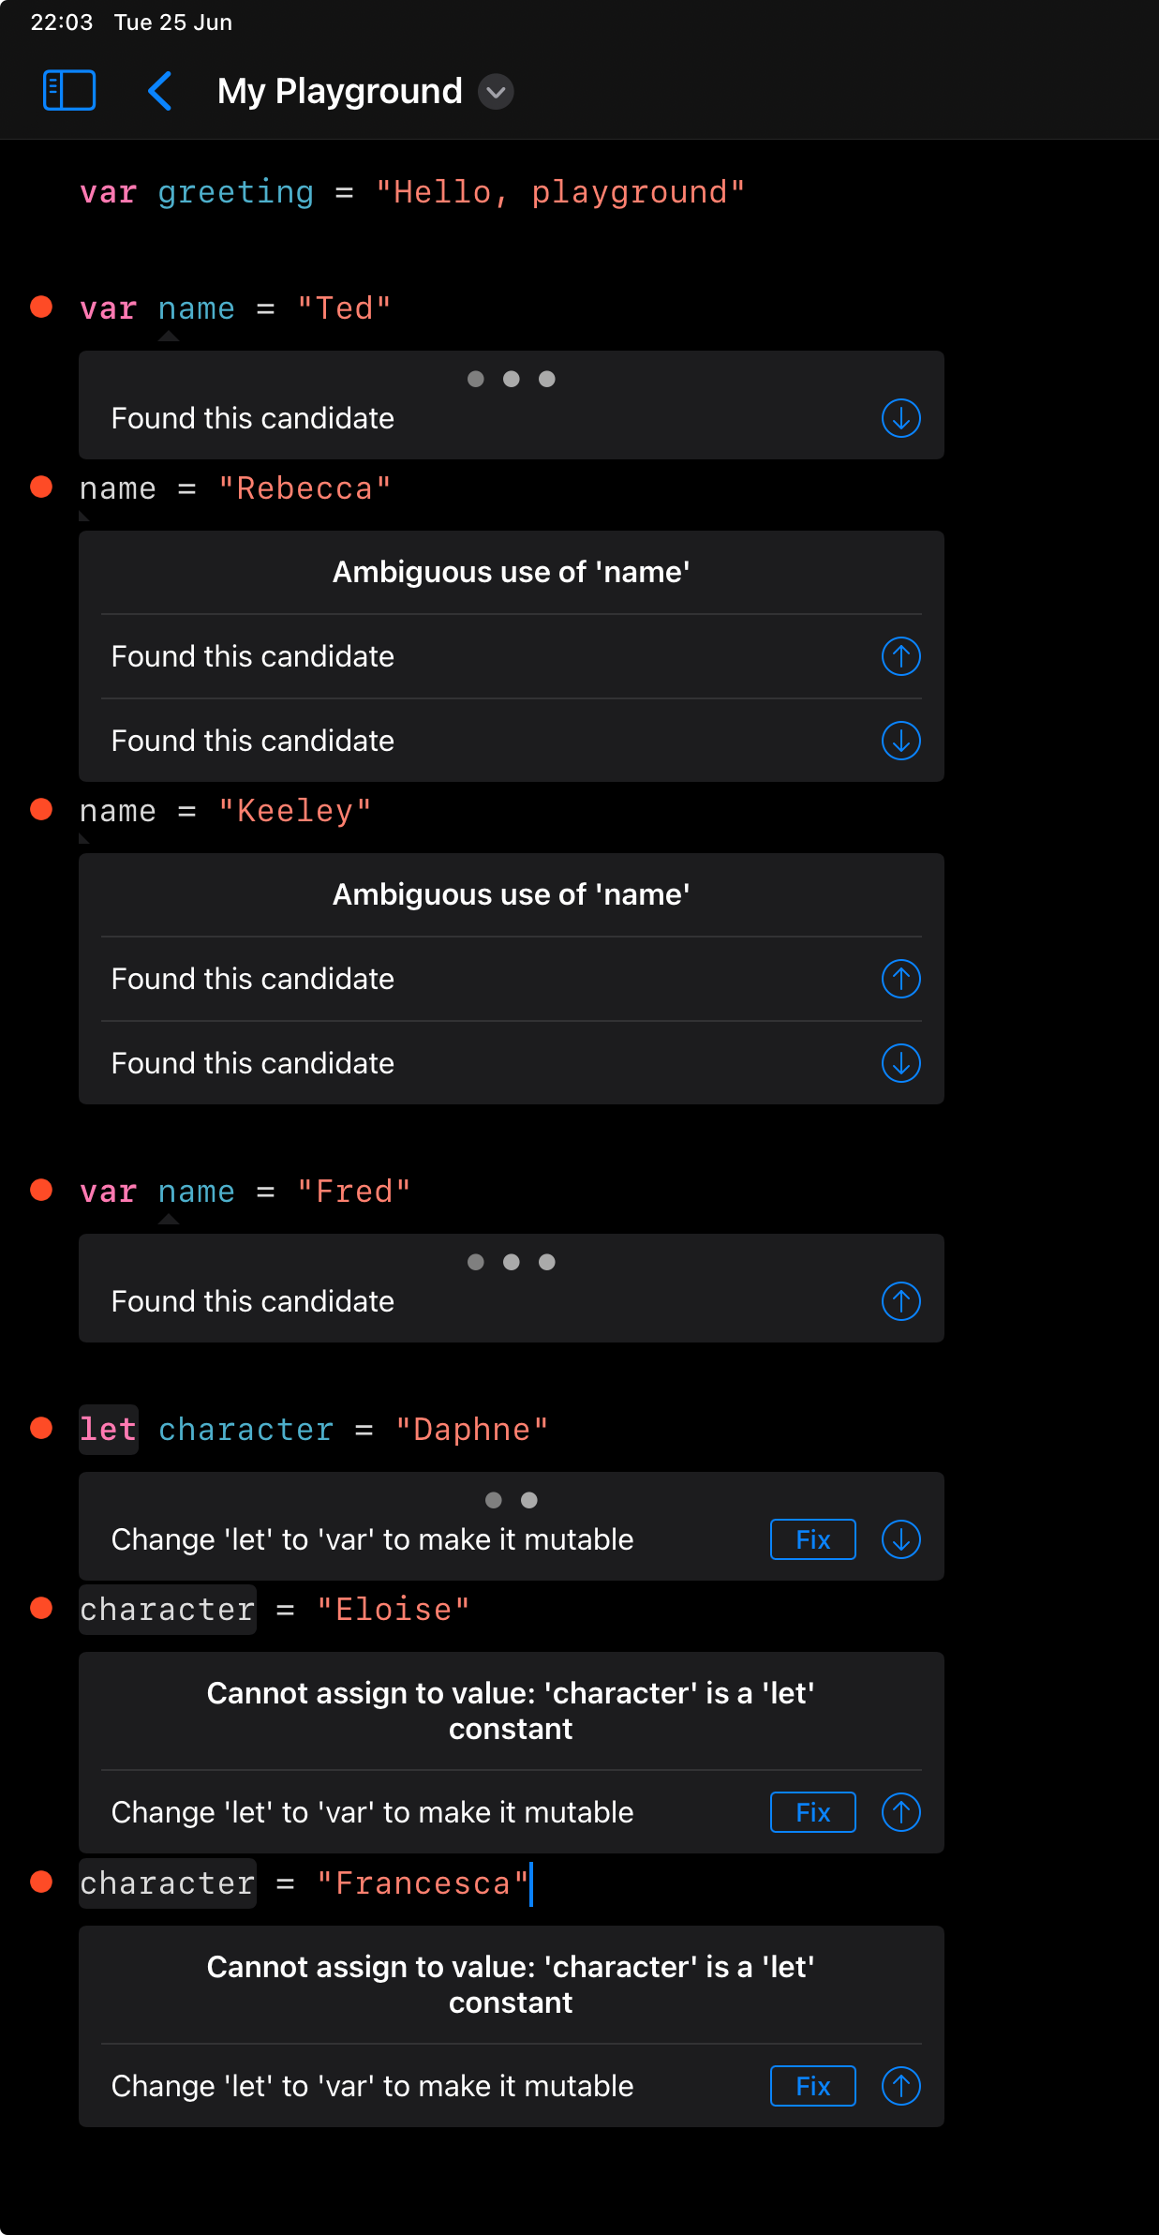The width and height of the screenshot is (1159, 2235).
Task: Click up arrow in the "Rebecca" error box
Action: (900, 656)
